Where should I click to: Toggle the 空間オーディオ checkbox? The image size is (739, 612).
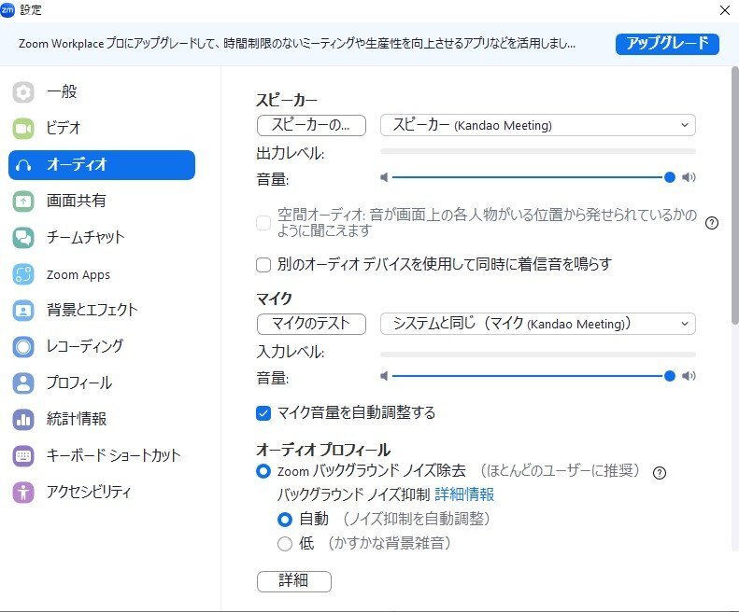[263, 223]
